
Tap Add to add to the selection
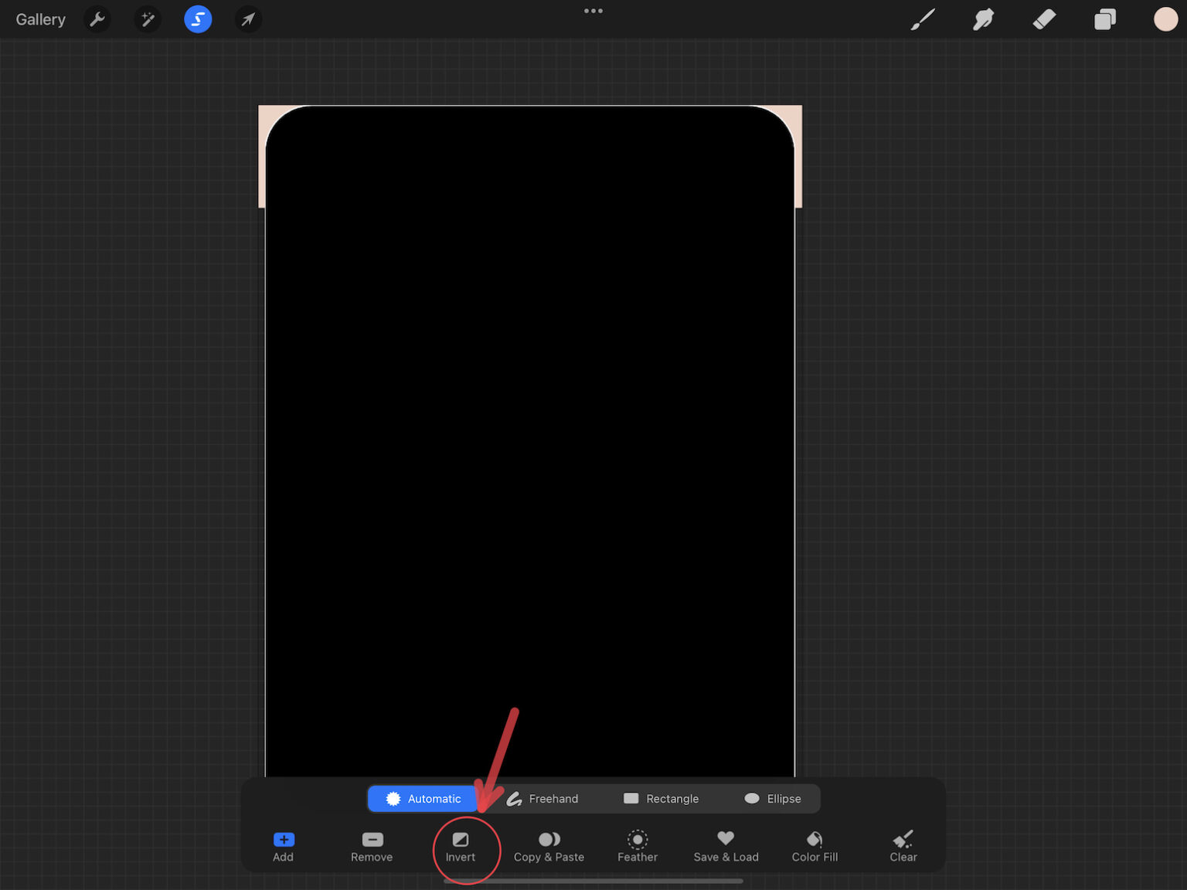click(x=283, y=846)
